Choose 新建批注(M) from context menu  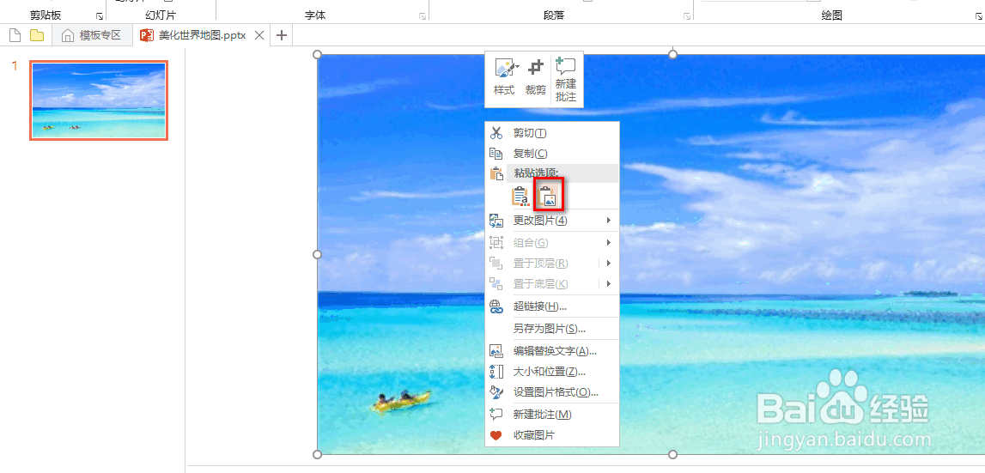click(x=552, y=415)
